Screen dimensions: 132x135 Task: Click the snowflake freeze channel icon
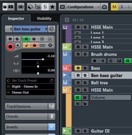click(50, 45)
